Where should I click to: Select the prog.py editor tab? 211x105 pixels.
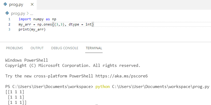click(x=18, y=5)
